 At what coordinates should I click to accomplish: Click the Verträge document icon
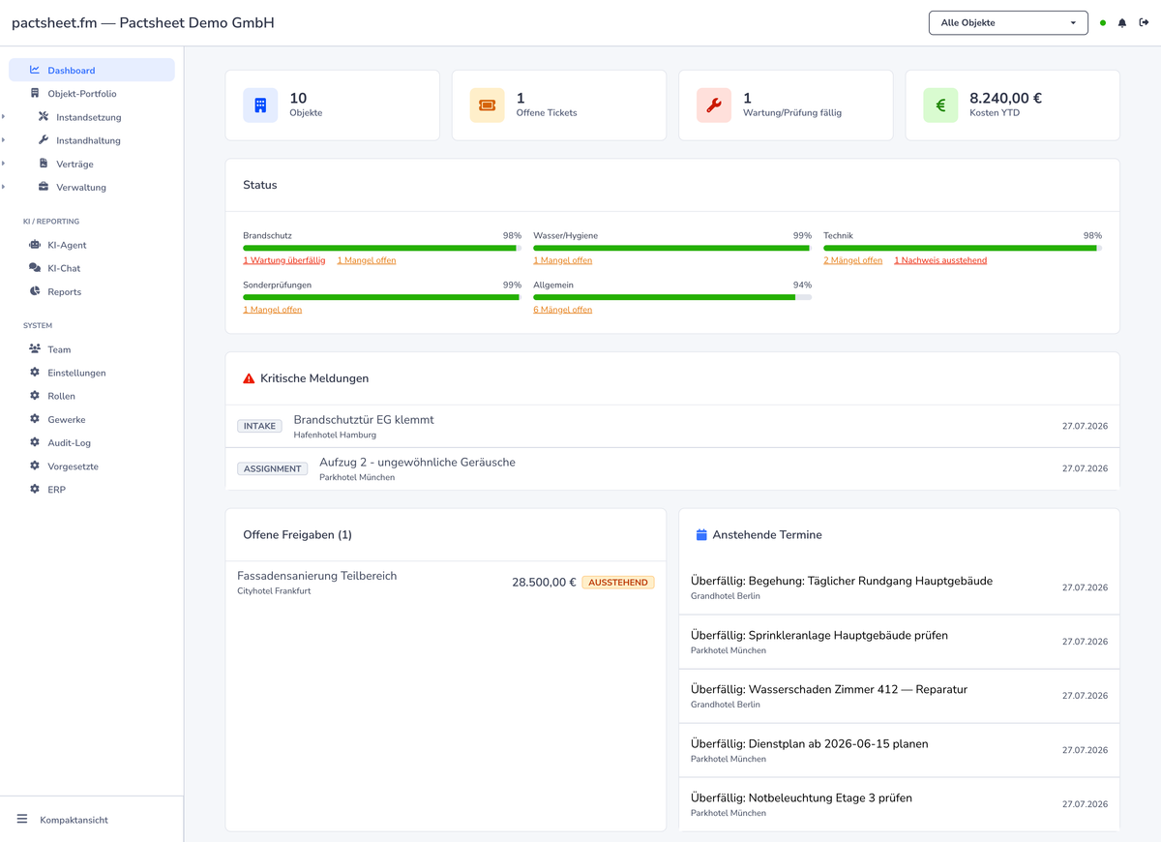(44, 164)
